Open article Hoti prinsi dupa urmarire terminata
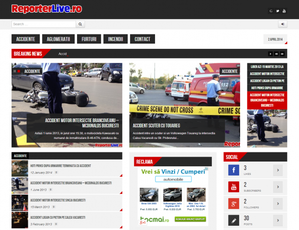Image resolution: width=299 pixels, height=230 pixels. pyautogui.click(x=60, y=166)
